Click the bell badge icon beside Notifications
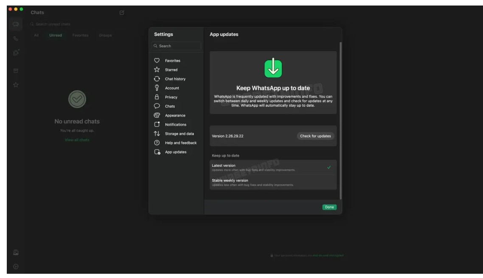The width and height of the screenshot is (483, 278). [157, 124]
